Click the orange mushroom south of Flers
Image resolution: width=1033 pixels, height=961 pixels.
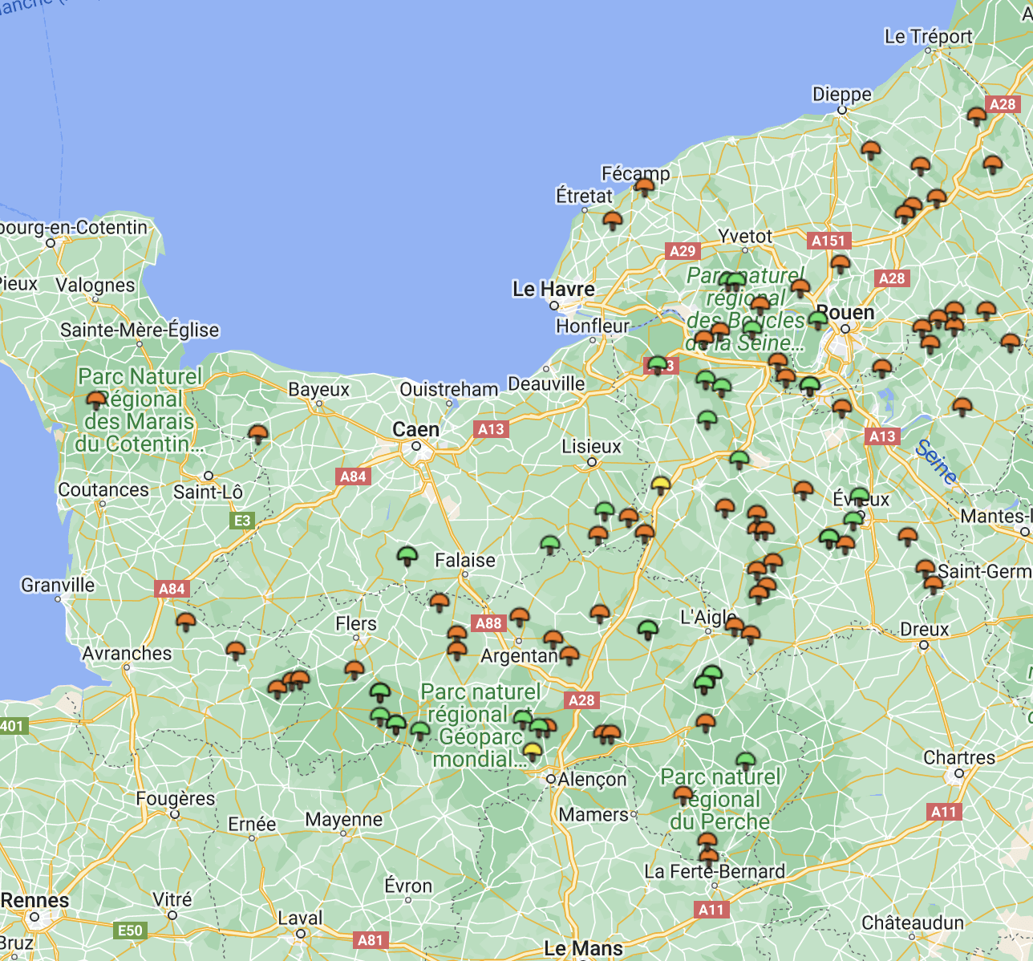tap(354, 669)
